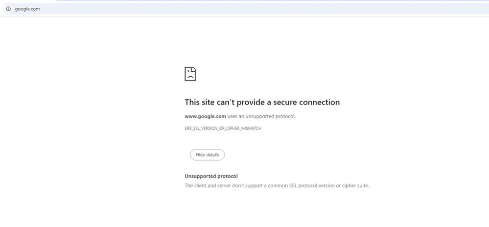Screen dimensions: 489x227
Task: Click the Hide details button
Action: tap(208, 155)
